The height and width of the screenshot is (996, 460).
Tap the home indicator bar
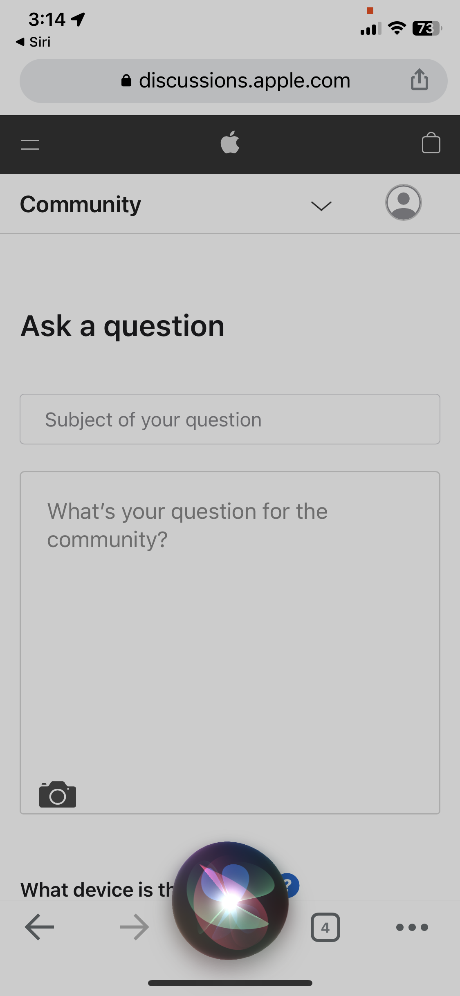(x=230, y=983)
